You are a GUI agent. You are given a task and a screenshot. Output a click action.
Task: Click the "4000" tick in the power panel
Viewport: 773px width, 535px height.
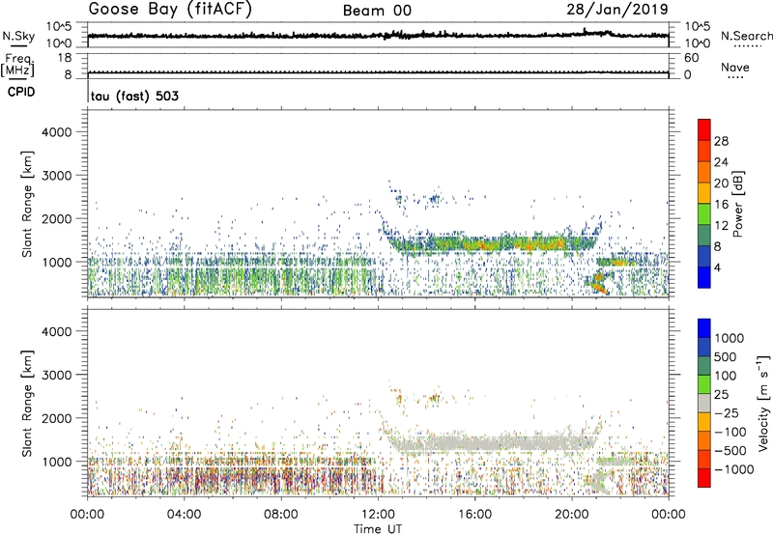tap(57, 132)
